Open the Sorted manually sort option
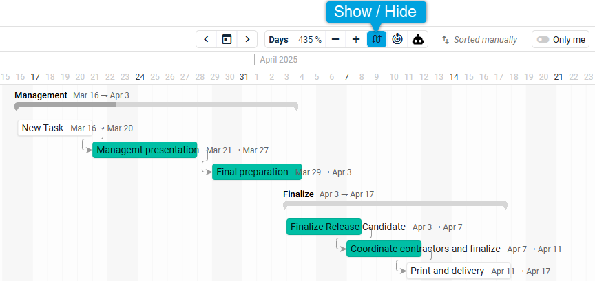 (479, 39)
